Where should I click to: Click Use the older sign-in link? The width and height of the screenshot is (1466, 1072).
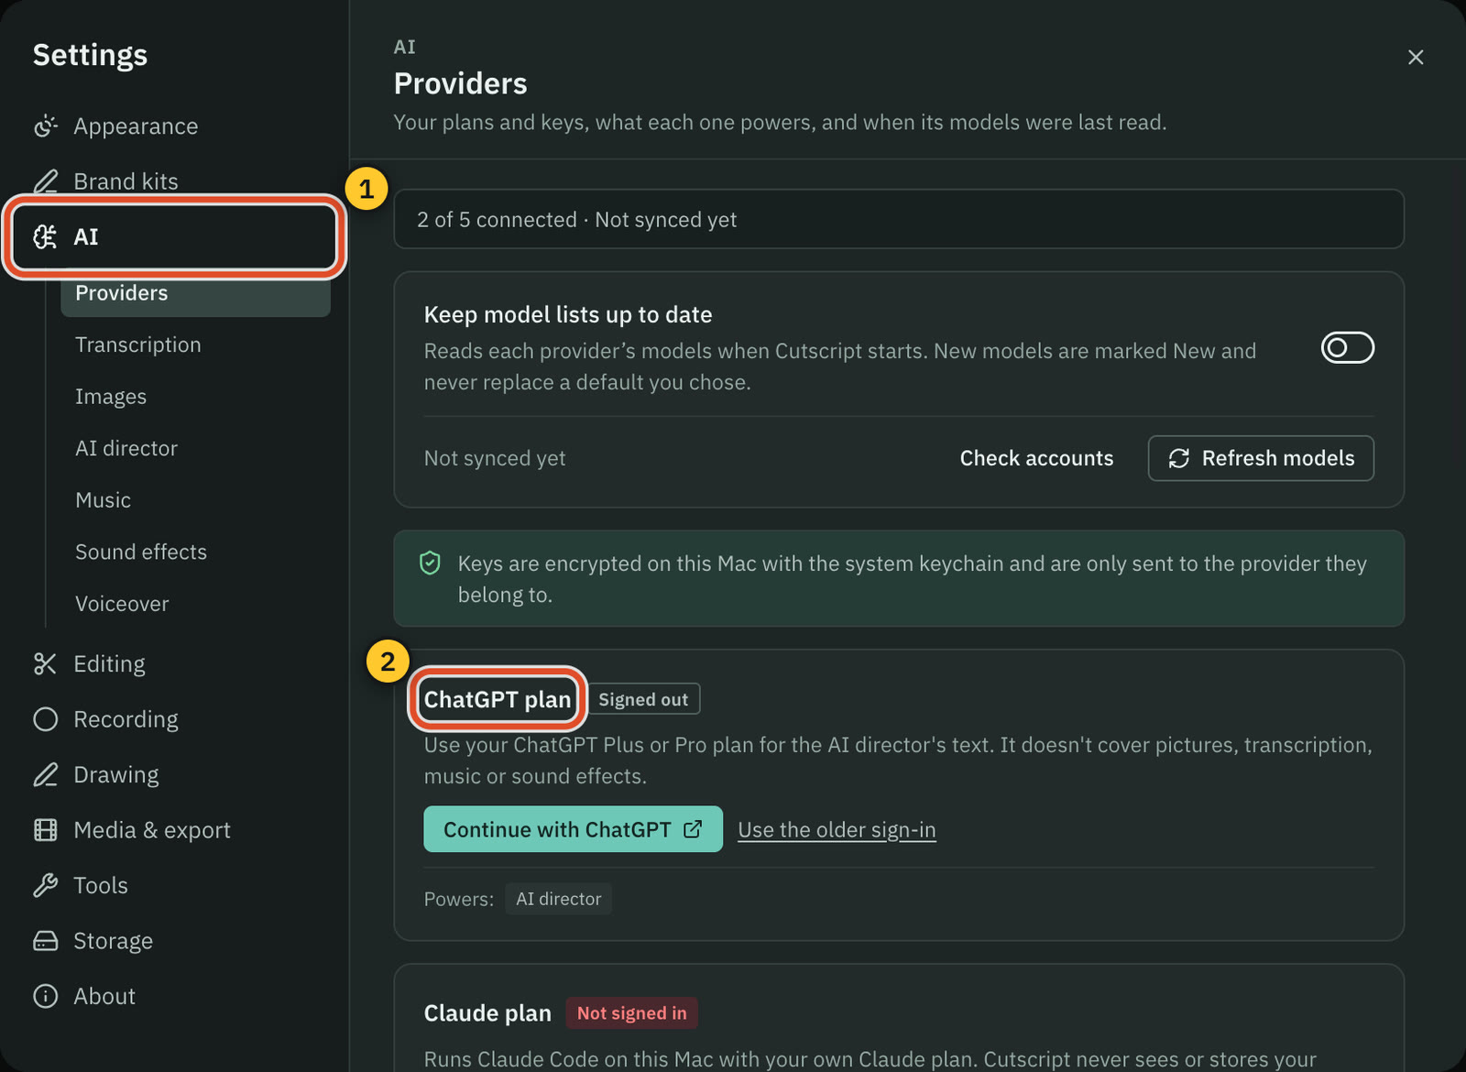(x=837, y=830)
